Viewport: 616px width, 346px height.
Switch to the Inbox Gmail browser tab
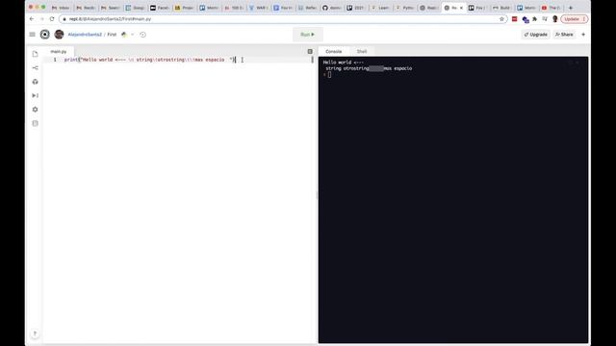click(61, 8)
